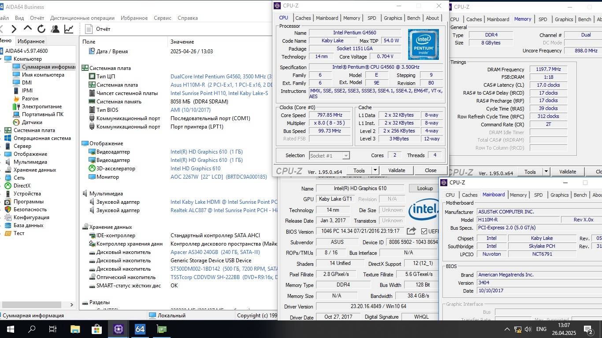Open Windows Start menu
602x338 pixels.
11,329
